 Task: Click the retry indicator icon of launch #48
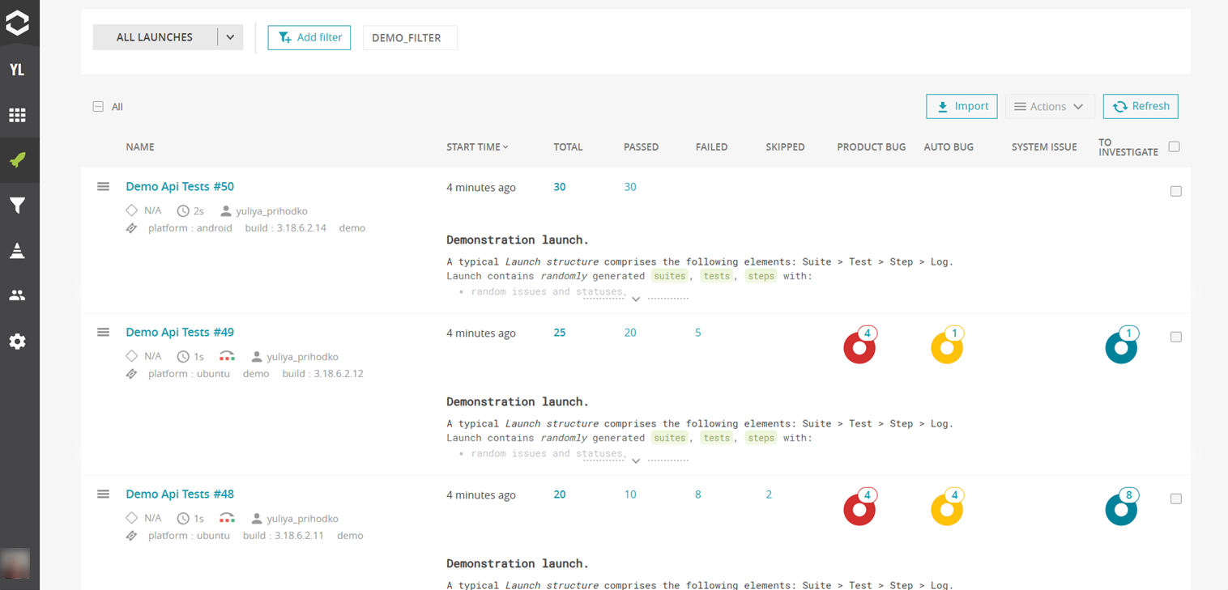point(227,518)
